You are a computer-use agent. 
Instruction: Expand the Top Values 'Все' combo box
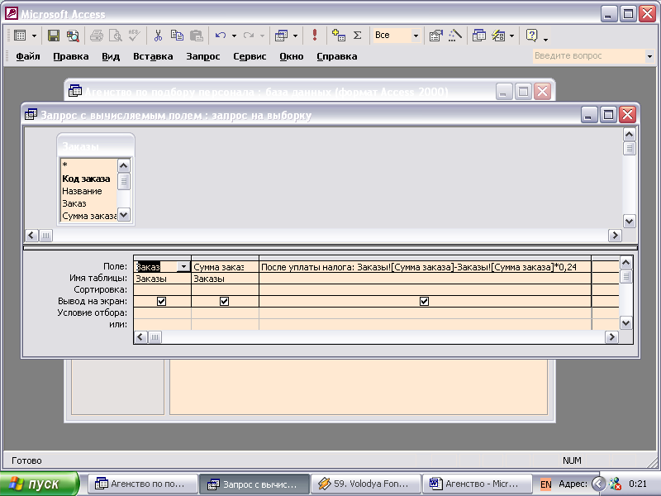(416, 36)
